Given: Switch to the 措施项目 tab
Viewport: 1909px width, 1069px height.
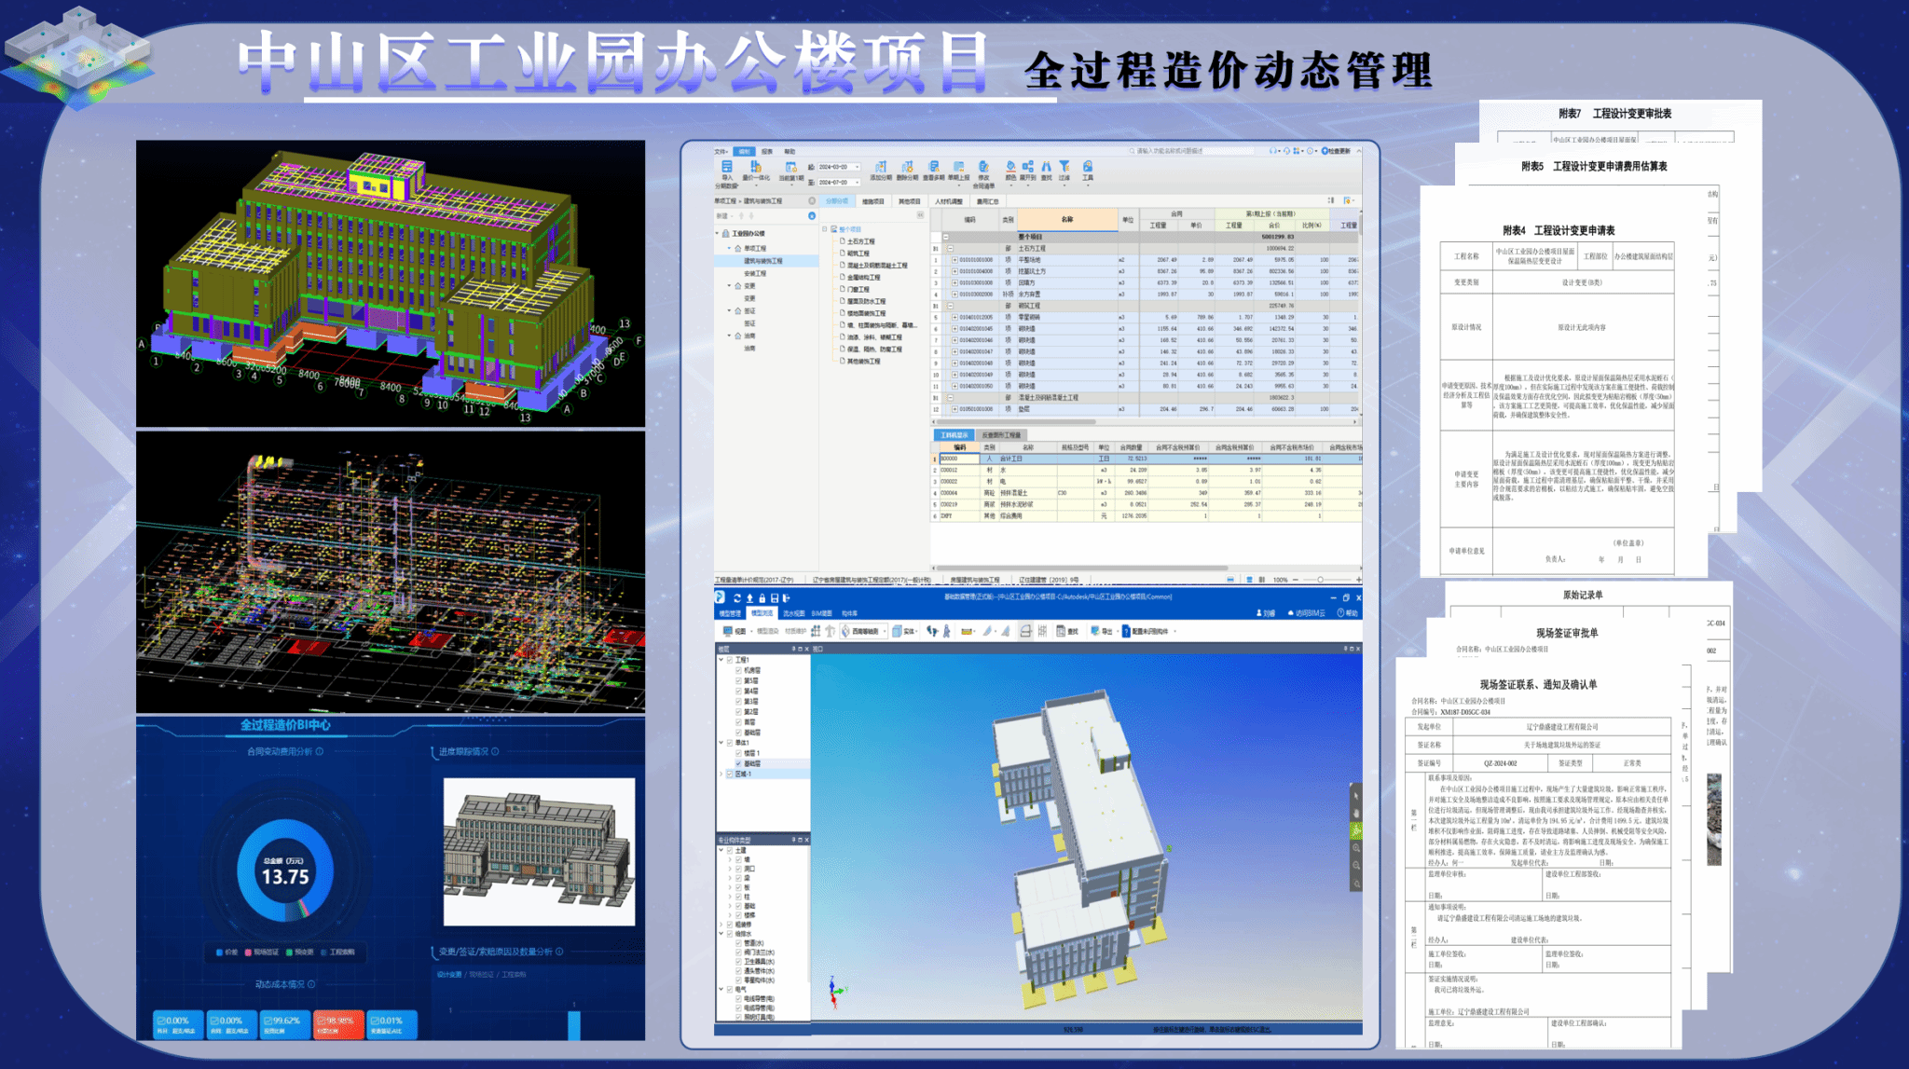Looking at the screenshot, I should pos(872,201).
